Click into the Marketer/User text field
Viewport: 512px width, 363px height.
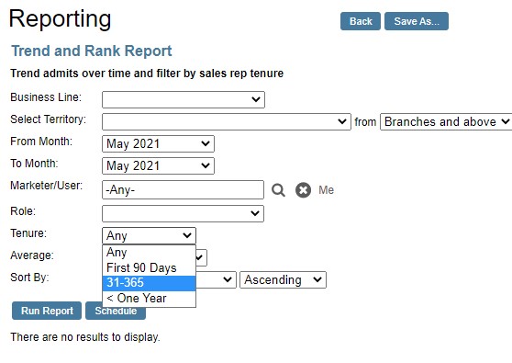pos(183,189)
